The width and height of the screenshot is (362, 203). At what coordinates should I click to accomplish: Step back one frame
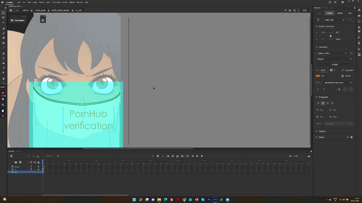click(193, 156)
